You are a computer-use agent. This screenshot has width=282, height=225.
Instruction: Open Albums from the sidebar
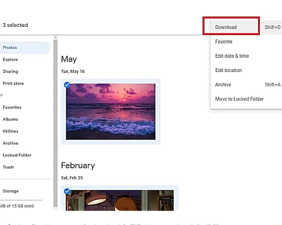[10, 120]
